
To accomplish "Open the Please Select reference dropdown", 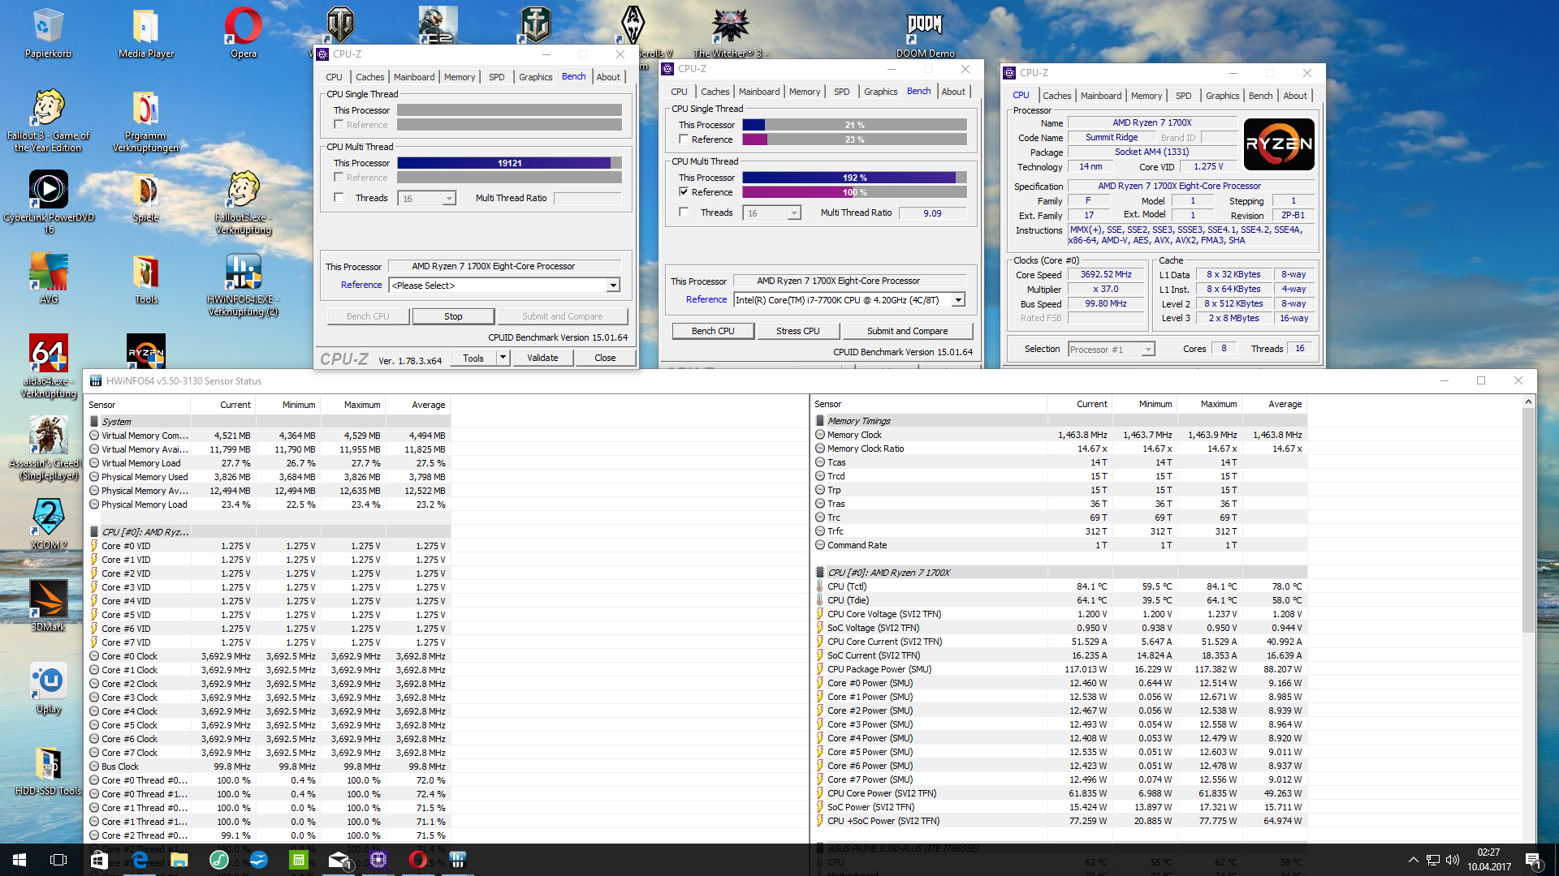I will click(x=613, y=286).
